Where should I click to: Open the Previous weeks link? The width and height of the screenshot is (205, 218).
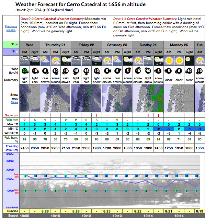click(11, 28)
